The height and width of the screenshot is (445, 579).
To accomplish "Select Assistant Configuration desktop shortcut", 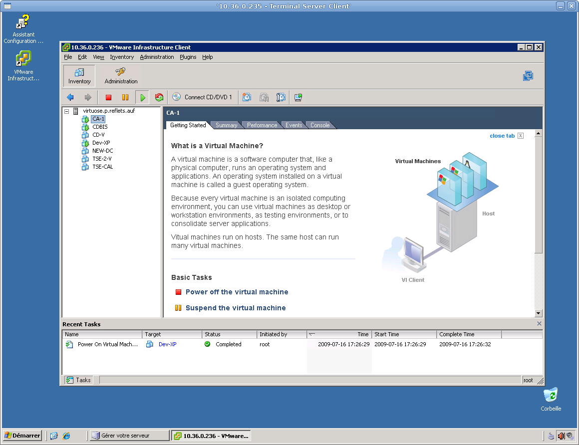I will (23, 29).
